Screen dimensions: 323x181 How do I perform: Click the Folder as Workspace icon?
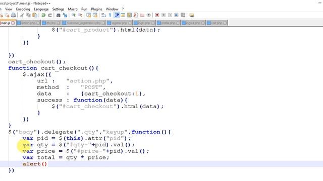point(142,15)
